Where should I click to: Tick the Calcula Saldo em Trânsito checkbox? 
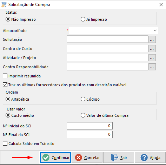tap(5, 144)
